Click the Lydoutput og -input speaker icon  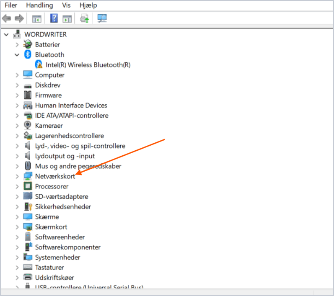click(x=27, y=156)
